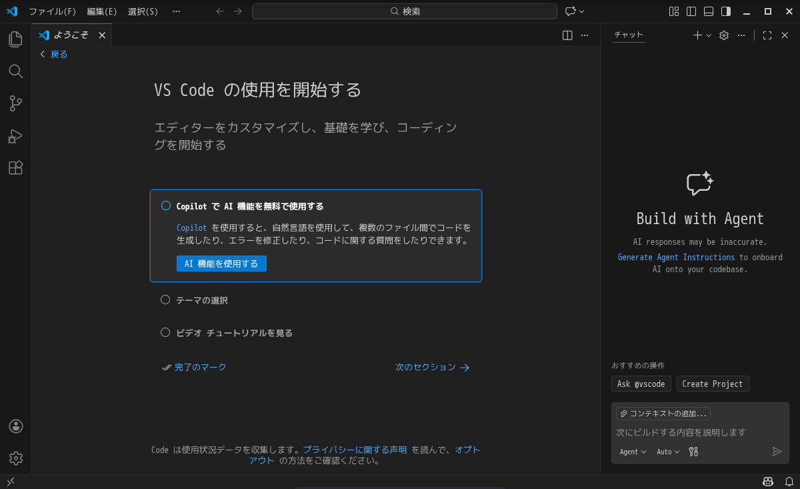The image size is (800, 489).
Task: Open the プライバシーに関する声明 link
Action: pos(355,450)
